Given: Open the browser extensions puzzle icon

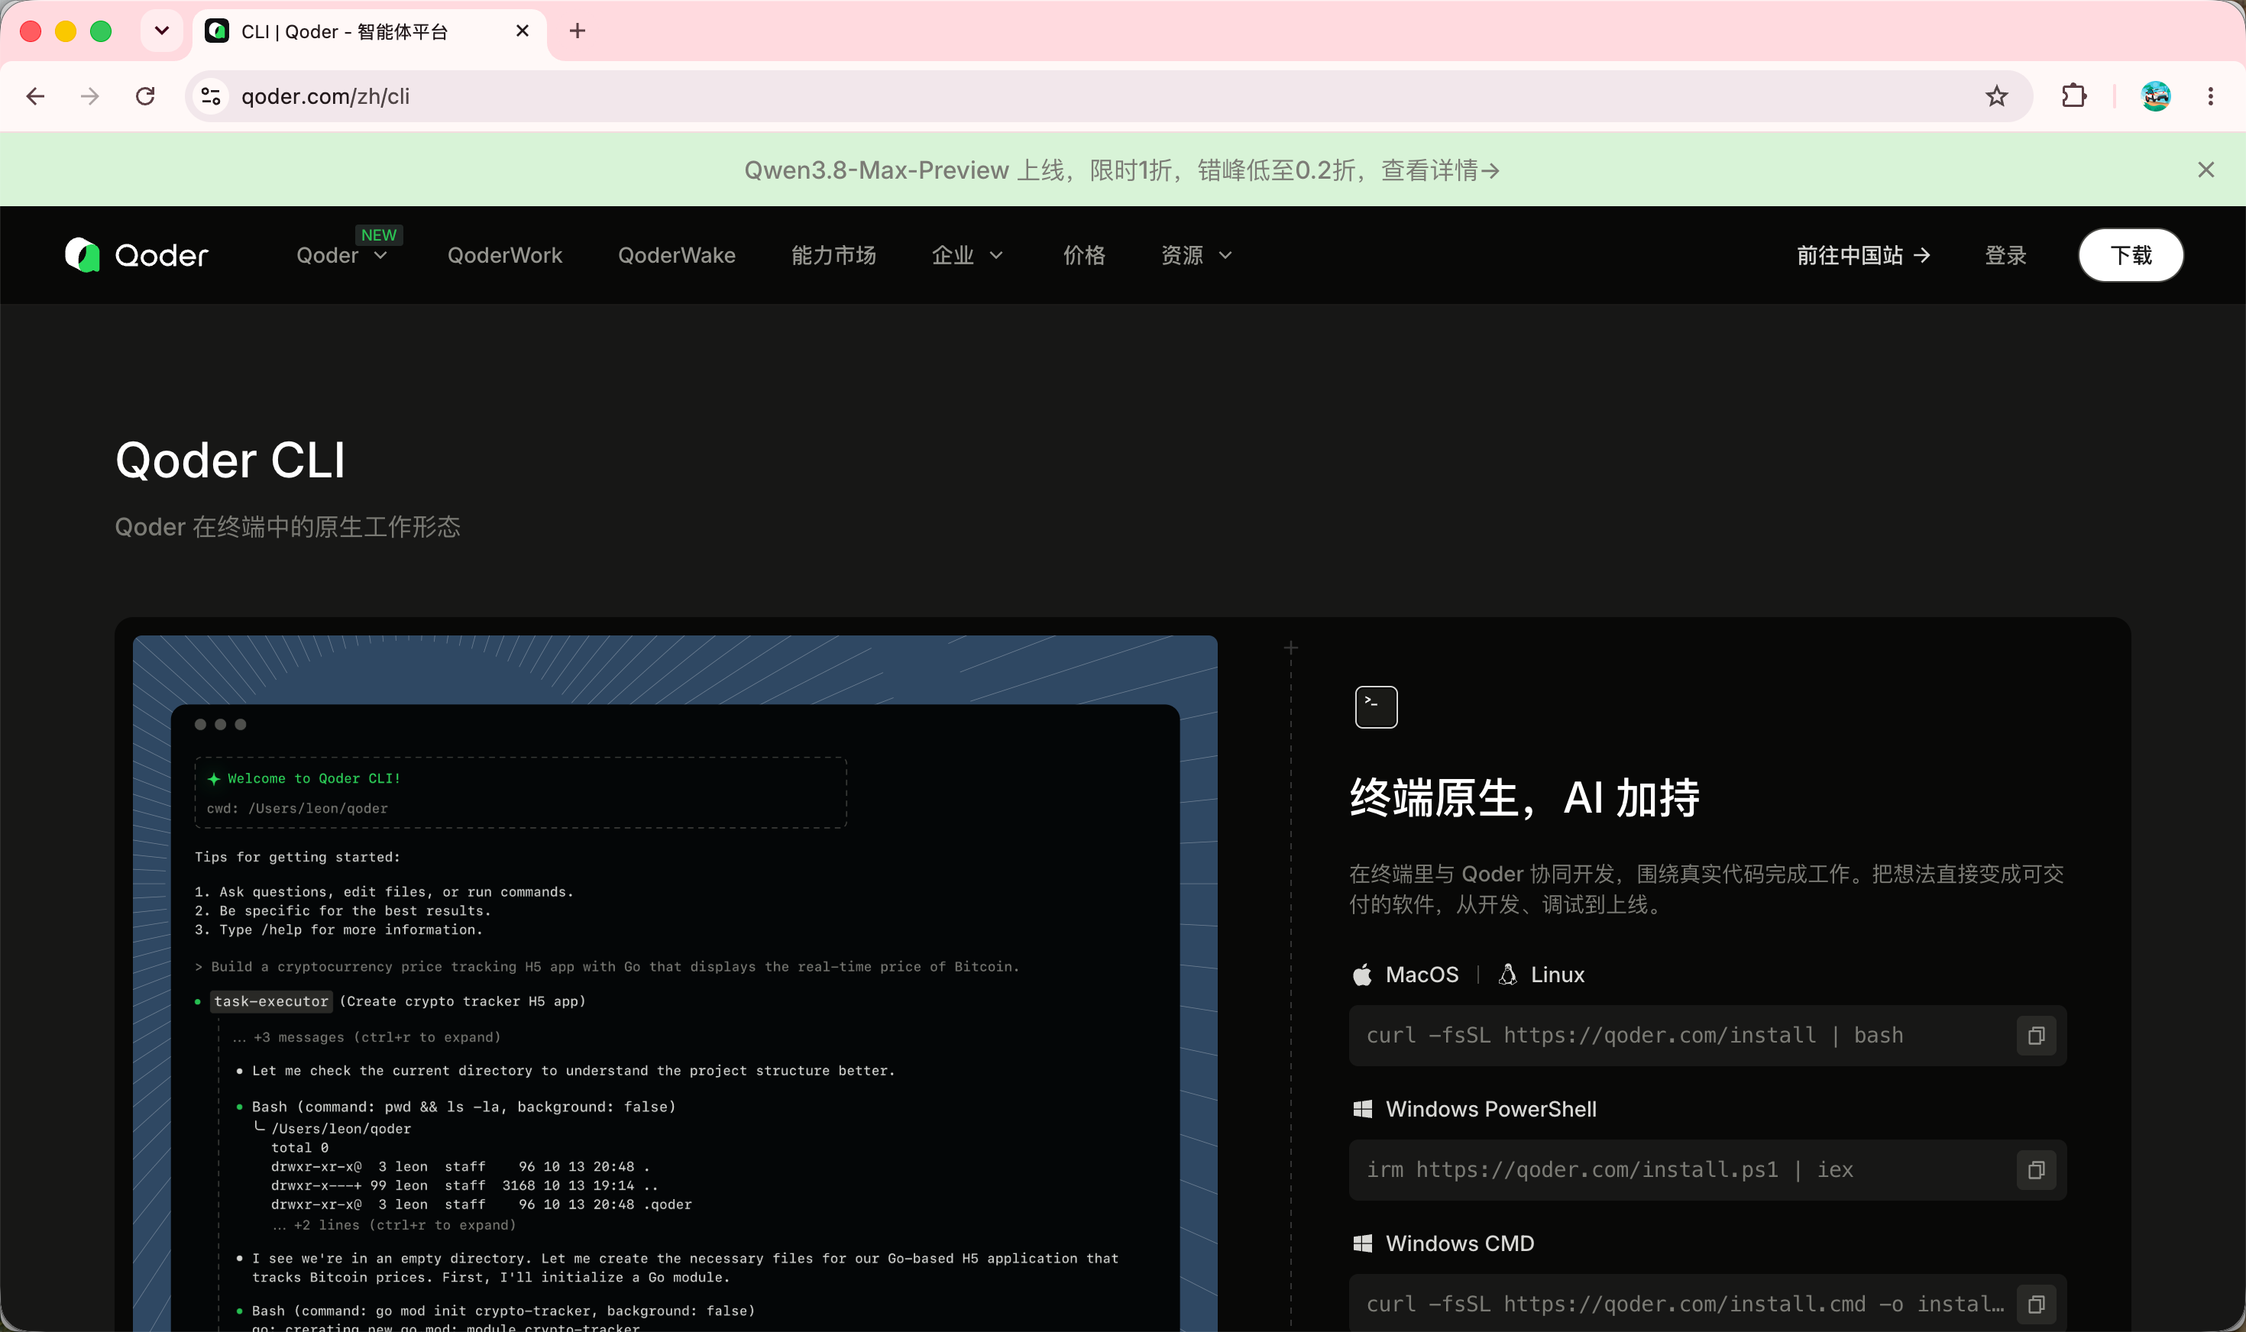Looking at the screenshot, I should click(2073, 96).
